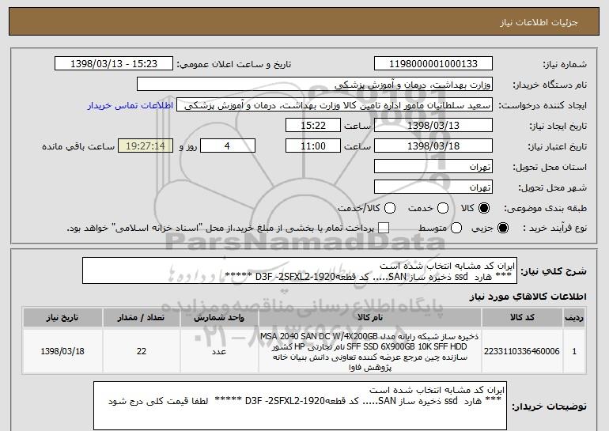Click the شرح کلی نیاز text area
Image resolution: width=609 pixels, height=431 pixels.
coord(300,270)
